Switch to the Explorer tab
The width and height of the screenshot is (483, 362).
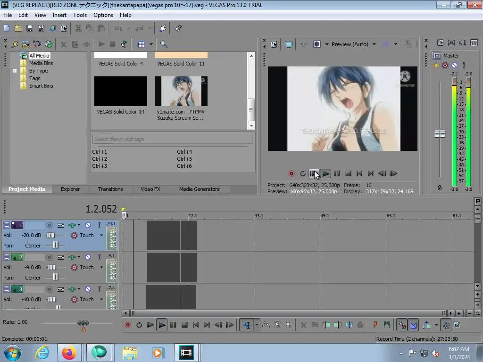(x=70, y=189)
